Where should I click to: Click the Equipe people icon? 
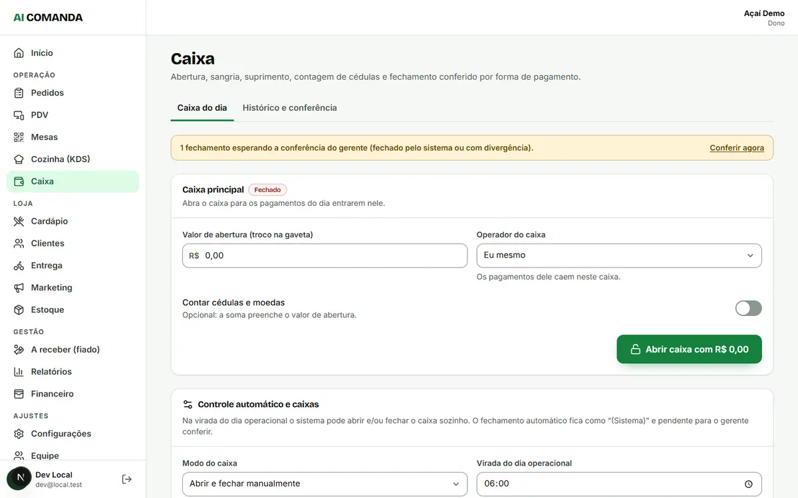[19, 456]
